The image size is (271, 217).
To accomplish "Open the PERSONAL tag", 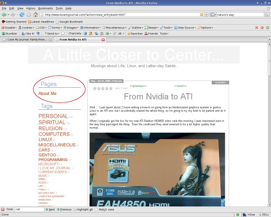I will pos(53,116).
